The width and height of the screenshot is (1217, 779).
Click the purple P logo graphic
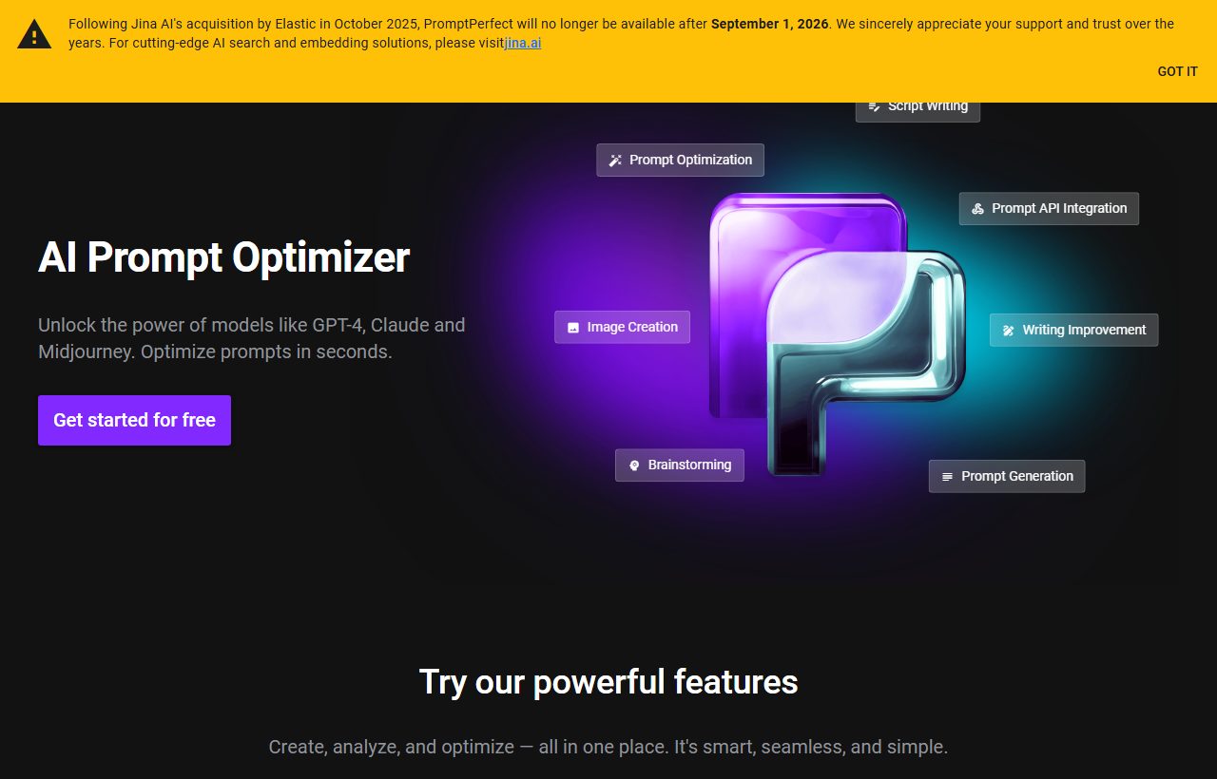point(837,332)
